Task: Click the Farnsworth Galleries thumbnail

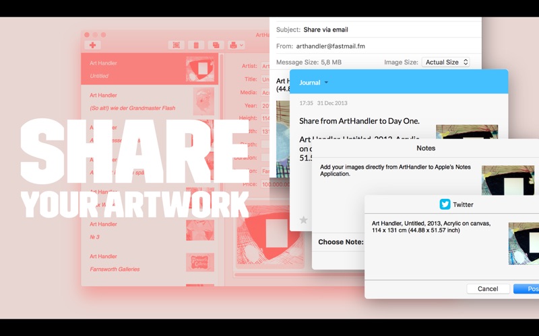Action: [x=200, y=262]
